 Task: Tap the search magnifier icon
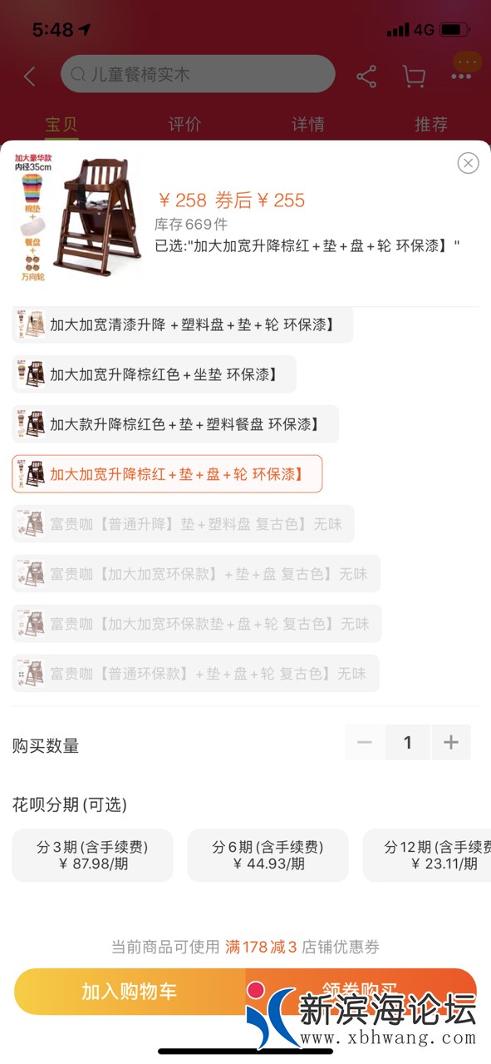tap(78, 75)
